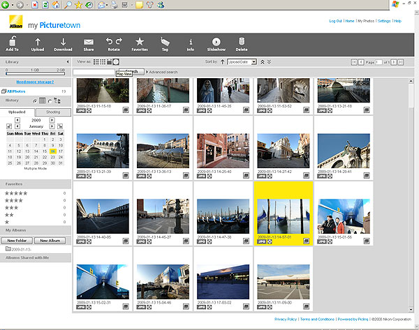Image resolution: width=419 pixels, height=330 pixels.
Task: Click Need more storage? link
Action: pyautogui.click(x=35, y=82)
